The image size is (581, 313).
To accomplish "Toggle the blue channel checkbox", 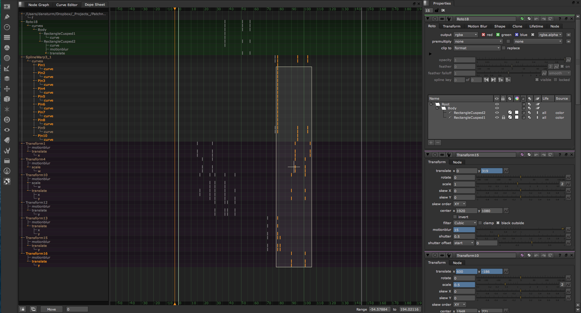I will (x=517, y=35).
